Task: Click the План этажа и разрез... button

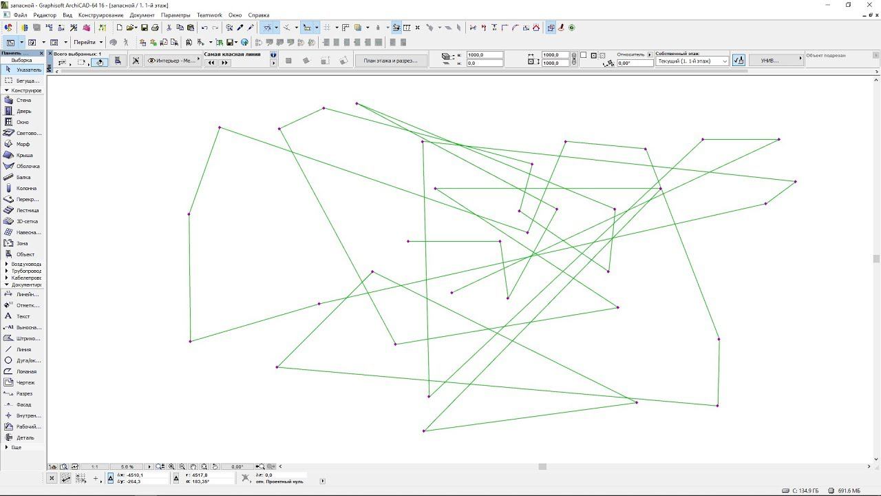Action: (391, 61)
